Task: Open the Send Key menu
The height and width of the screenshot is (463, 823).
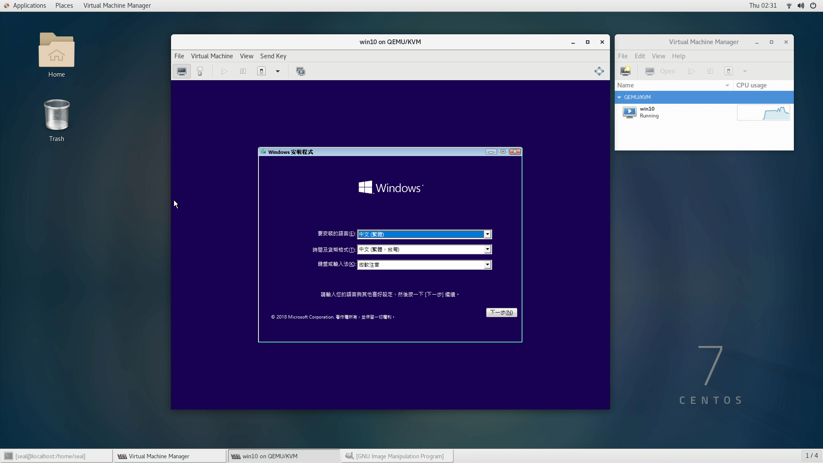Action: pyautogui.click(x=273, y=56)
